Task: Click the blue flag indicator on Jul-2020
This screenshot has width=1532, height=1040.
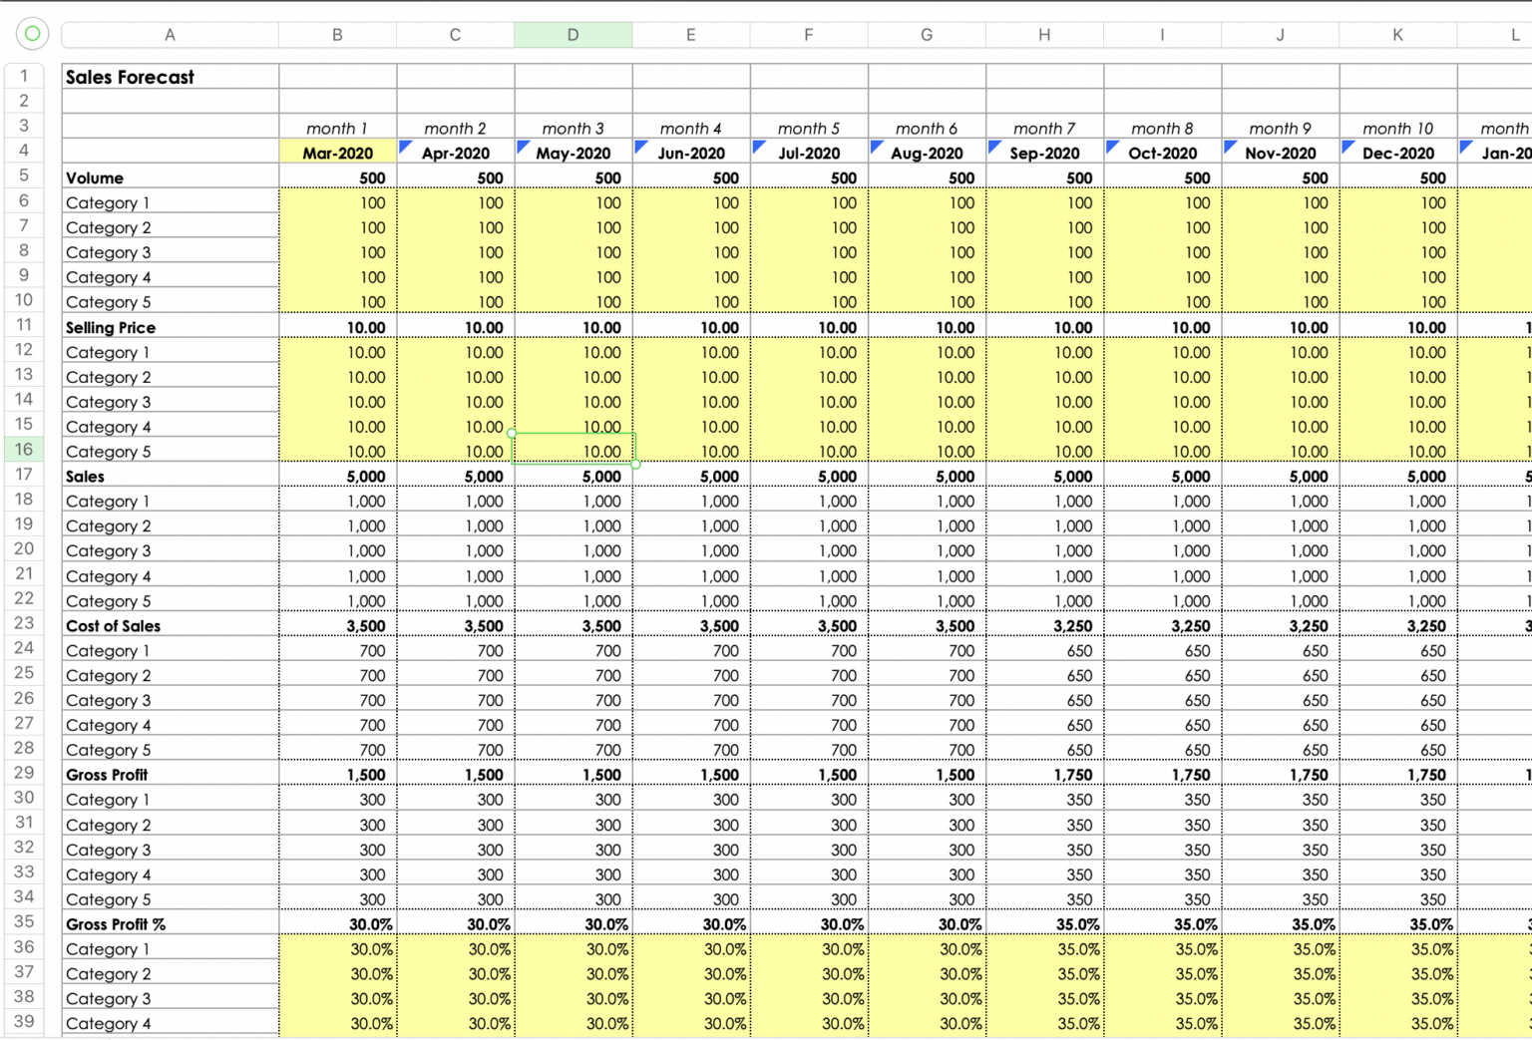Action: coord(758,146)
